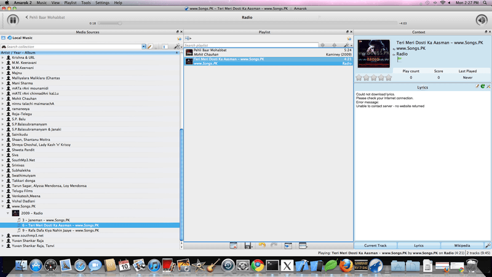The height and width of the screenshot is (277, 492).
Task: Undo the last playlist change
Action: point(262,246)
